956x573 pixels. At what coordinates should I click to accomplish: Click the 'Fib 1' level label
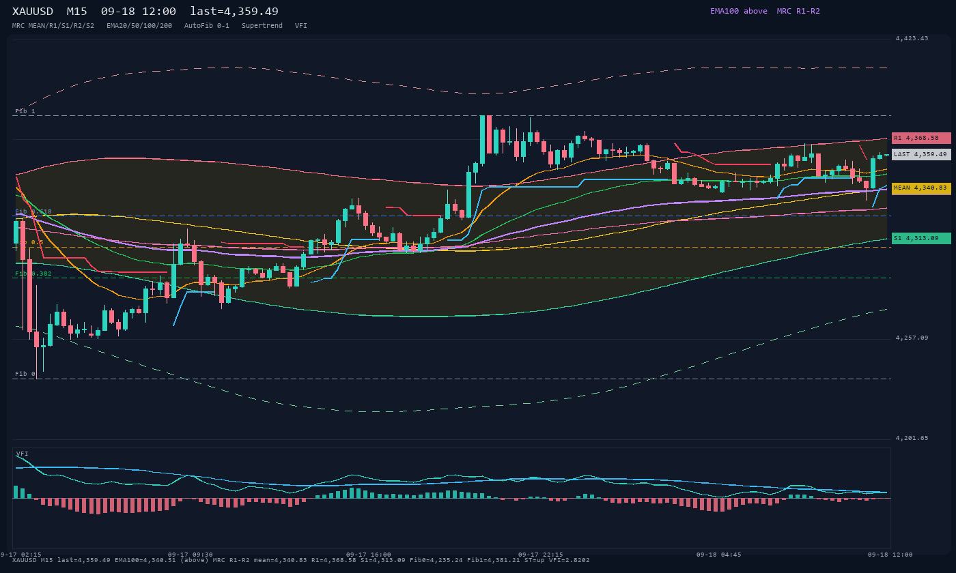25,111
